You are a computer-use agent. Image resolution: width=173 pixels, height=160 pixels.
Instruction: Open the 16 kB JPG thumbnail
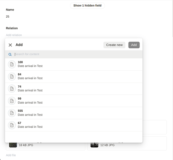click(x=13, y=145)
